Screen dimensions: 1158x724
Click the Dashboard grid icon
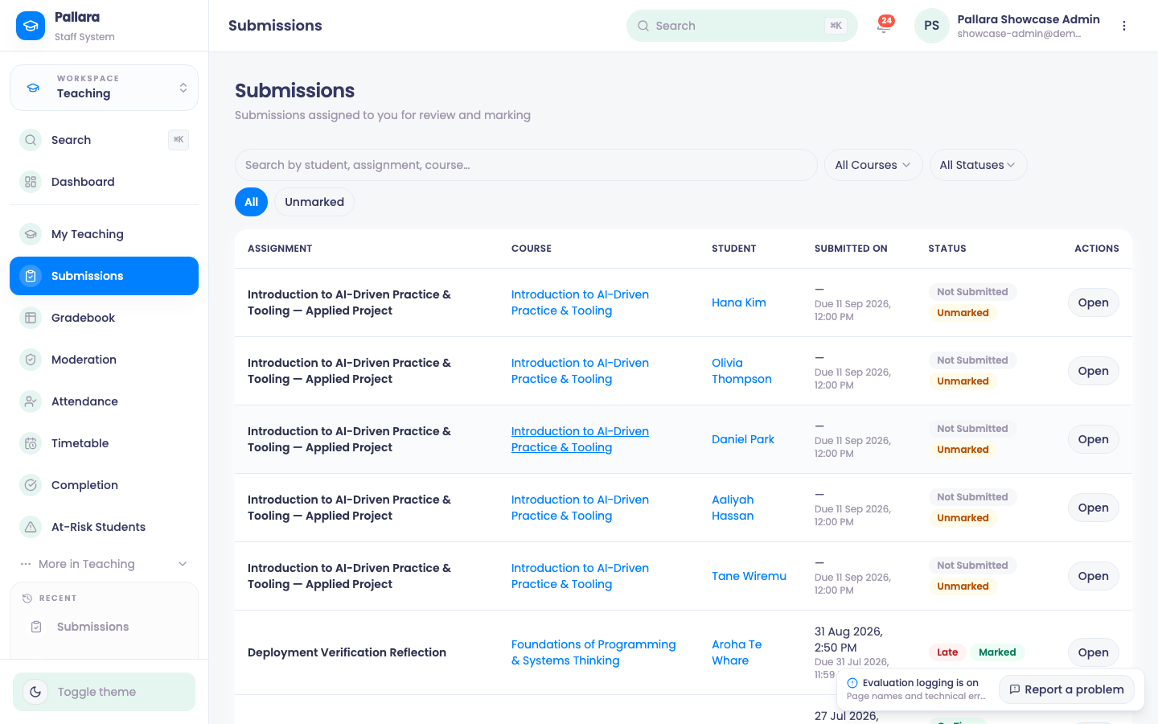point(31,182)
